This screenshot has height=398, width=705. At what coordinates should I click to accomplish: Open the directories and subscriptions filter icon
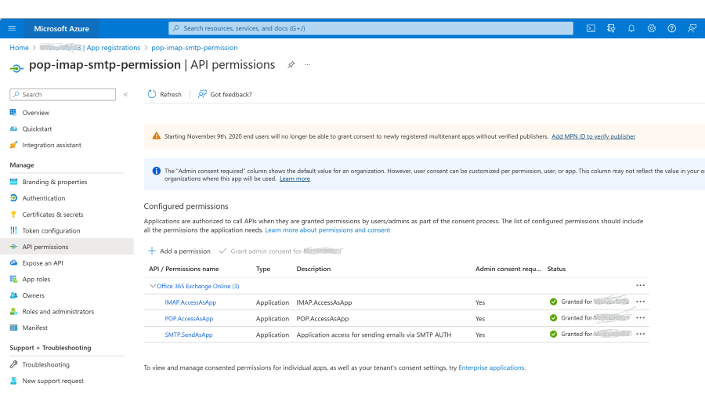click(x=611, y=28)
